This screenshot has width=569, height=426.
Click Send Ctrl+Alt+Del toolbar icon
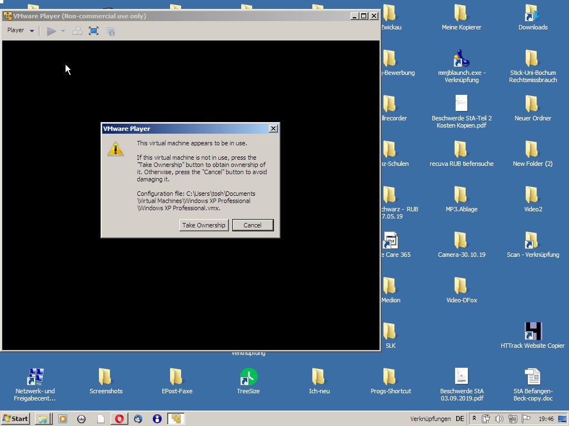77,31
